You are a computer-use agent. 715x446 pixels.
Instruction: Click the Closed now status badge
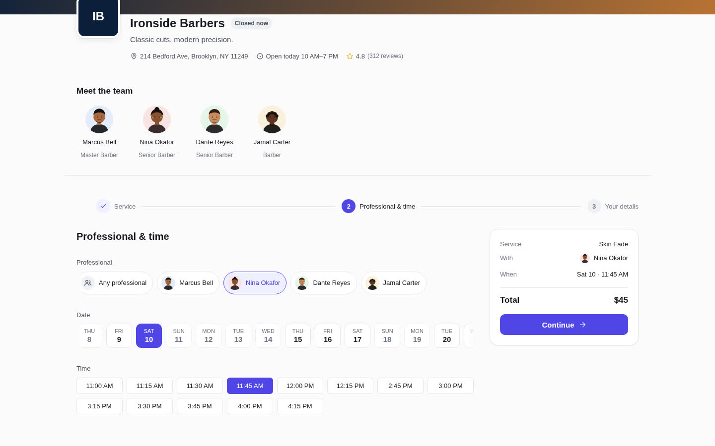pos(251,23)
